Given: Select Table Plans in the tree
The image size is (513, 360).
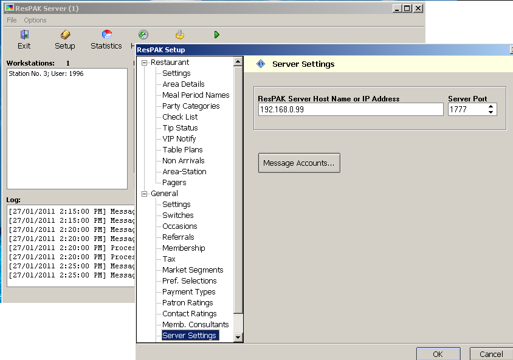Looking at the screenshot, I should 182,149.
